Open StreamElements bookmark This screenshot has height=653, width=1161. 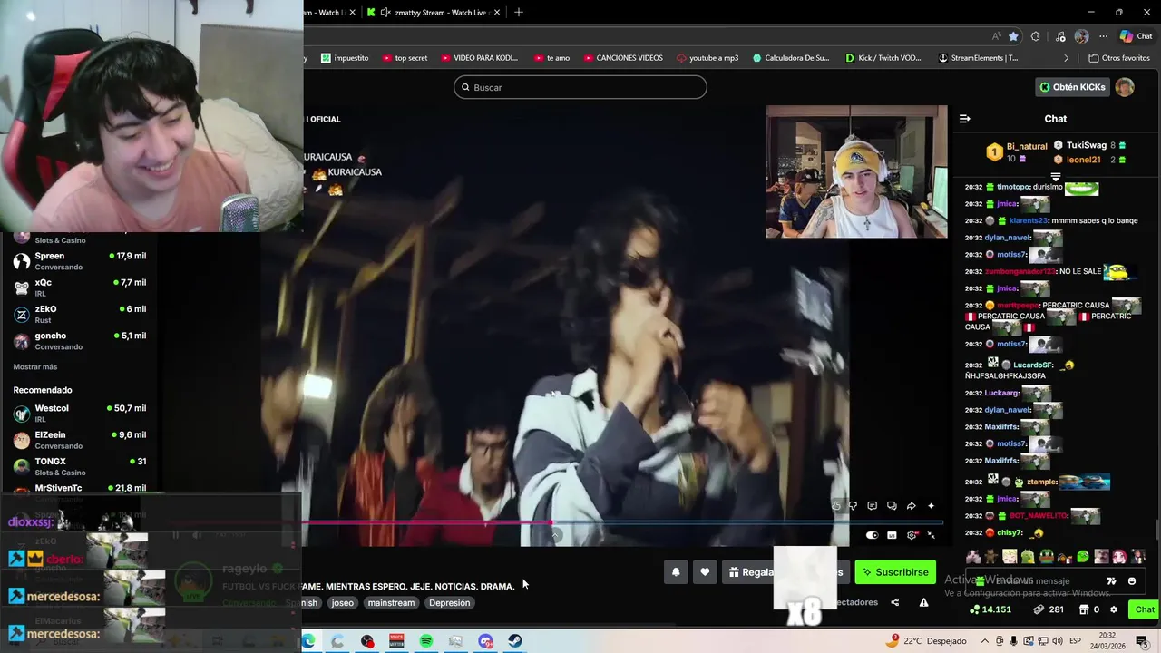click(x=979, y=58)
